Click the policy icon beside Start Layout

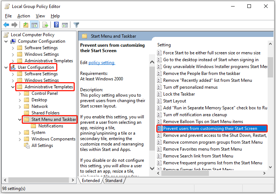159,101
